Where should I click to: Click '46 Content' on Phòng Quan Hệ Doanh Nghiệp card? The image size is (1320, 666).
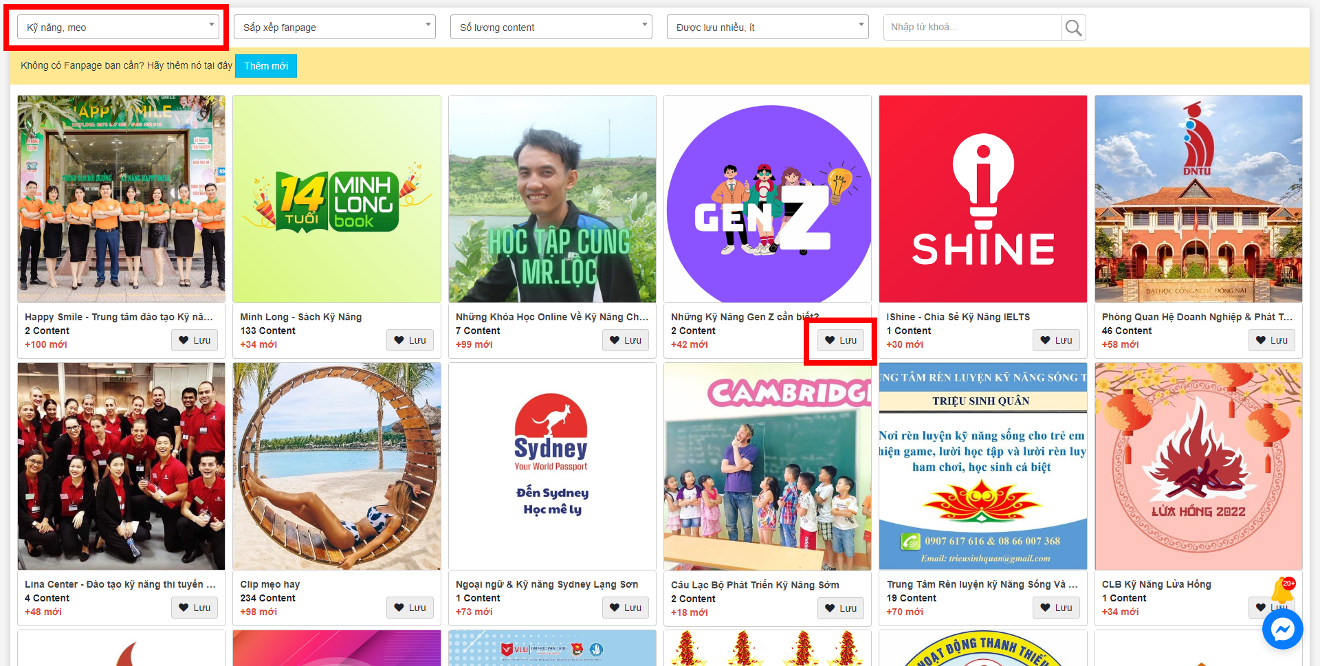coord(1127,331)
